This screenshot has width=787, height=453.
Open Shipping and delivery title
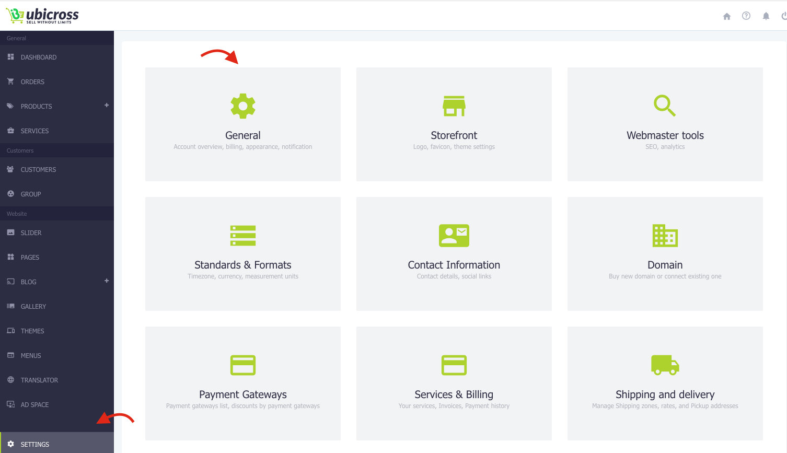tap(665, 394)
